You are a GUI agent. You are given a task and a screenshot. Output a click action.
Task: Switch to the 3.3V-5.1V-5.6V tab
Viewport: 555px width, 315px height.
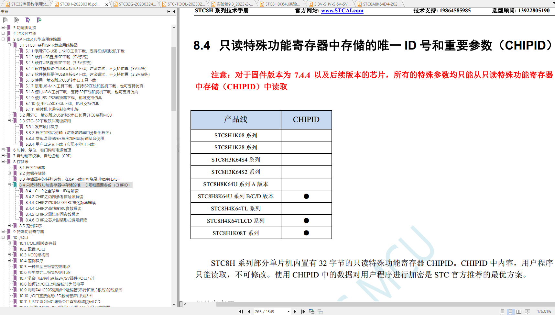pos(330,4)
